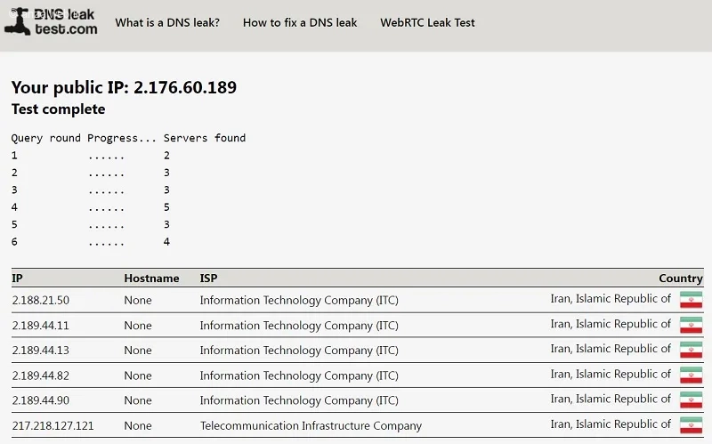Viewport: 712px width, 444px height.
Task: Click the ISP cell for 2.189.44.82
Action: point(299,375)
